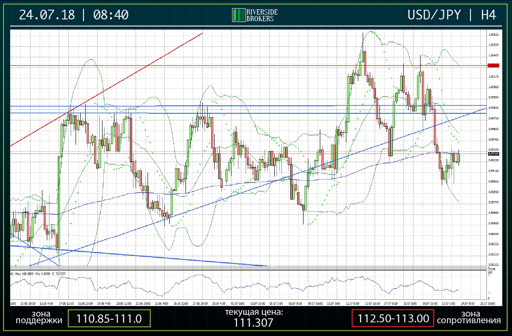Viewport: 512px width, 336px height.
Task: Select the black current price tag 0.99345
Action: 493,153
